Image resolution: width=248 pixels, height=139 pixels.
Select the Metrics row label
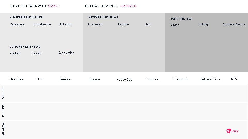coord(3,93)
